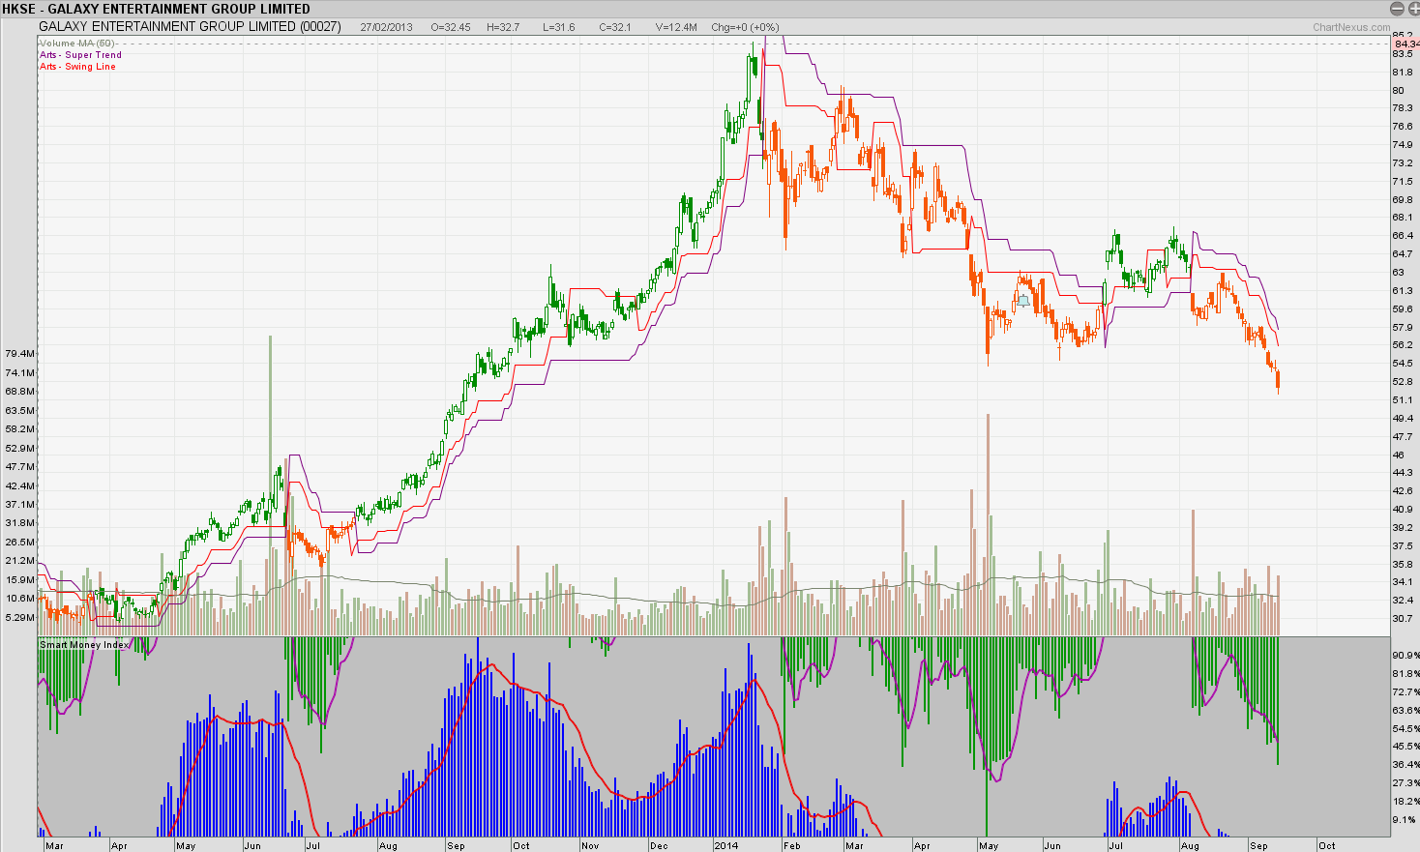This screenshot has height=852, width=1420.
Task: Click the zoom out minus icon
Action: pyautogui.click(x=1397, y=8)
